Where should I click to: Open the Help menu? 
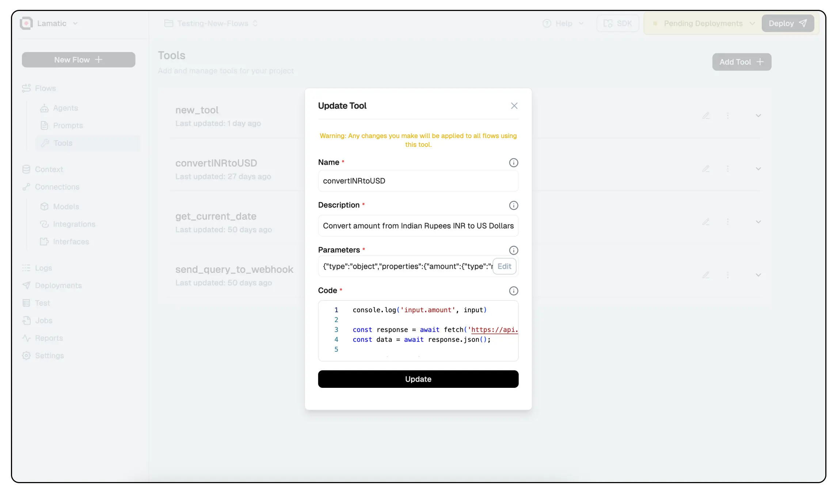(x=563, y=23)
